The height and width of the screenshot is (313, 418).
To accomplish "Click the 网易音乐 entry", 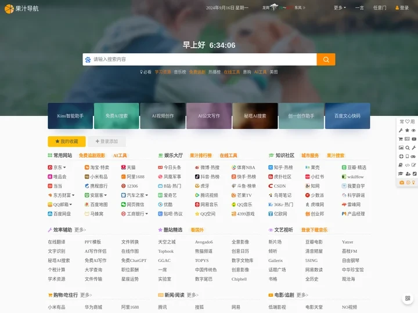I will click(206, 205).
